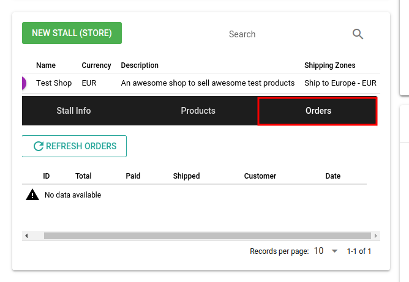Screen dimensions: 409x282
Task: Select the Orders tab
Action: tap(318, 111)
